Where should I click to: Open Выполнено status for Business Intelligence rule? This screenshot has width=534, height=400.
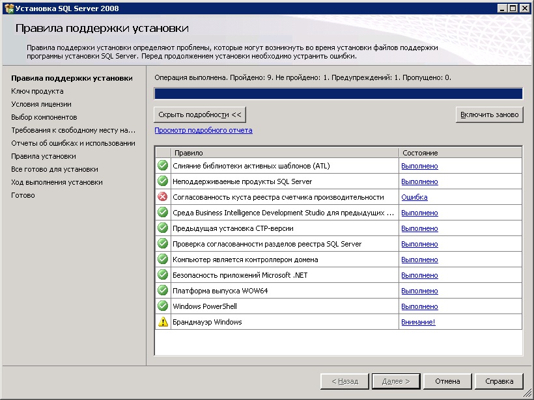coord(419,213)
